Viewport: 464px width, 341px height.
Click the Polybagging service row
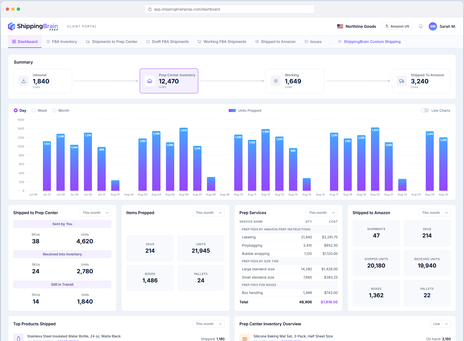288,245
